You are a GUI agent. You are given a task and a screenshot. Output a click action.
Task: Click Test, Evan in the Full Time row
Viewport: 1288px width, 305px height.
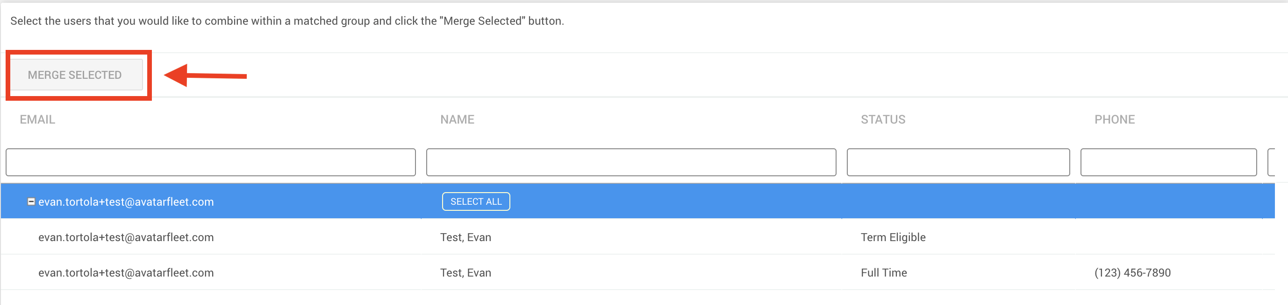coord(465,272)
